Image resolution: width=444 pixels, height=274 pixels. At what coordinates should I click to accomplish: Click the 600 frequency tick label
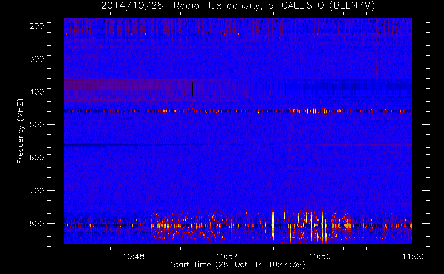[x=36, y=158]
